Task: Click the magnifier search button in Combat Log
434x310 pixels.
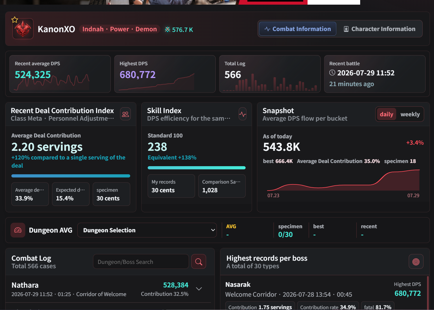Action: pyautogui.click(x=199, y=262)
